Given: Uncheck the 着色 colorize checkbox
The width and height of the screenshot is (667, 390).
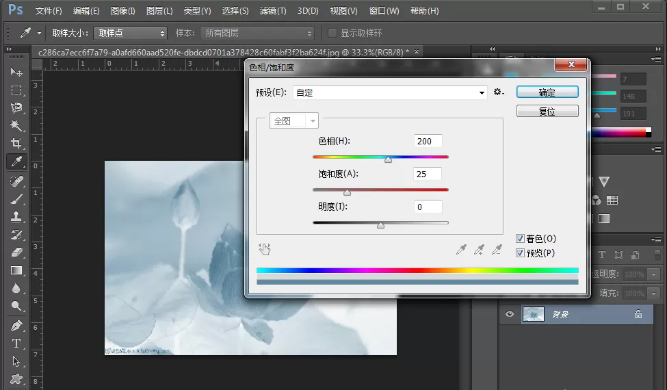Looking at the screenshot, I should click(x=520, y=239).
